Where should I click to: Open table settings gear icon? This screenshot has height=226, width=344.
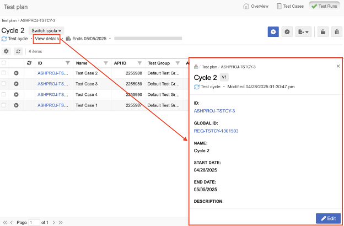(x=7, y=51)
